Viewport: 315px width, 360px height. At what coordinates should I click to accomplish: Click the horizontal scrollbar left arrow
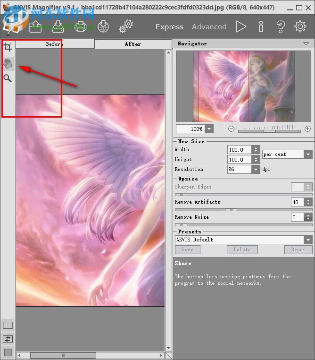(x=19, y=355)
